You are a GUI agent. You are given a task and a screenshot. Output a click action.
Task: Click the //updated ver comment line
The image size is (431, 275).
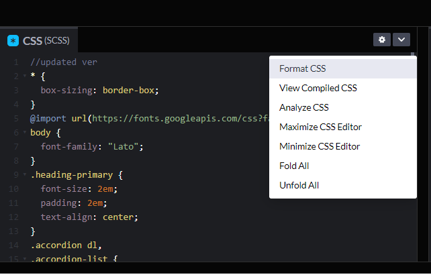coord(64,62)
